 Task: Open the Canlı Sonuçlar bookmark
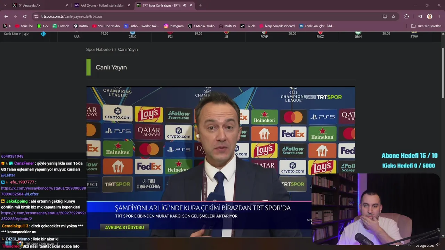coord(317,26)
